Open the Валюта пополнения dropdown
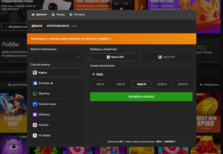 pyautogui.click(x=57, y=57)
